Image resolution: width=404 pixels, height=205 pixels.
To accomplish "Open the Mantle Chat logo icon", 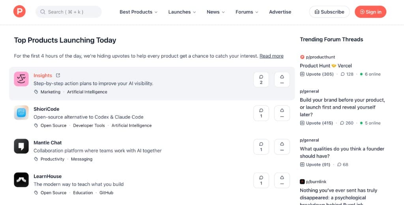I will pos(21,146).
